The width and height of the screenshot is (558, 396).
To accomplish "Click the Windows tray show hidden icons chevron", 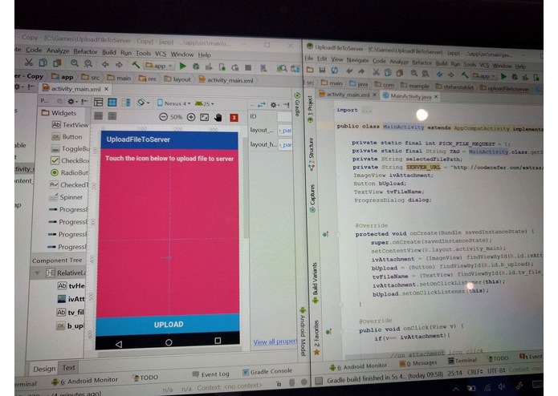I will click(x=455, y=389).
